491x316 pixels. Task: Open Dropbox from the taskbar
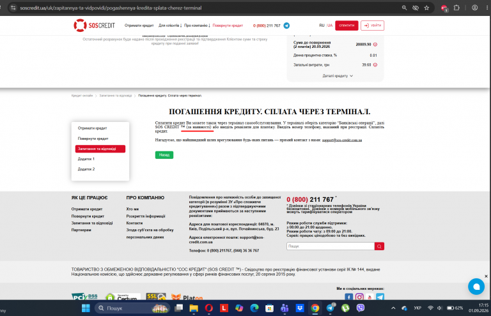tap(300, 308)
